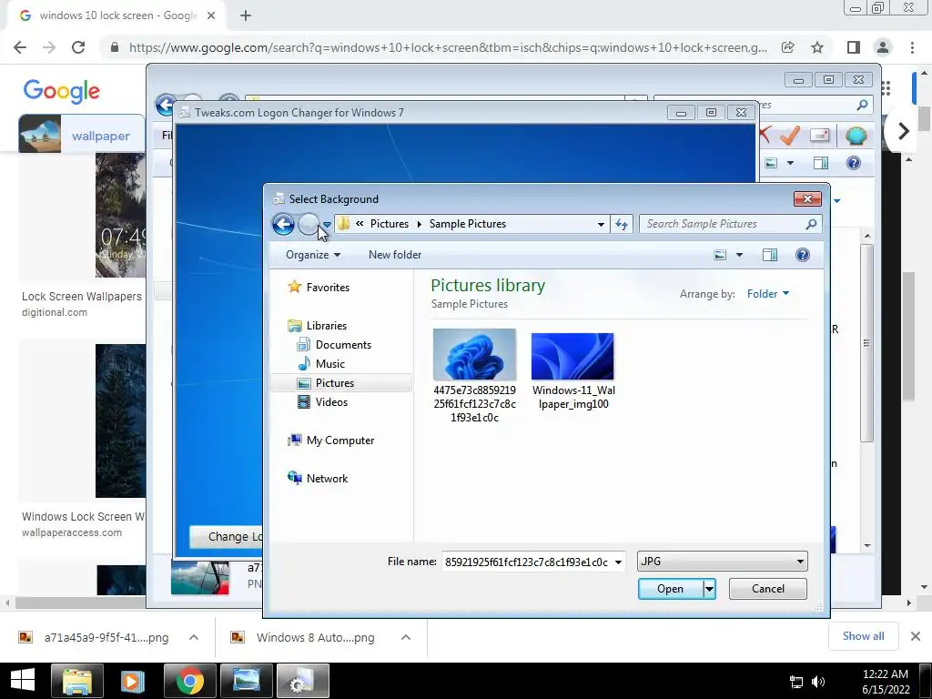Click the orange checkmark icon in the Explorer window
The image size is (932, 699).
pyautogui.click(x=790, y=135)
